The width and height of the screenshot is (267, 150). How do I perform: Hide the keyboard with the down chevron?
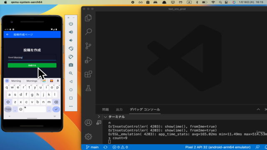(10, 116)
